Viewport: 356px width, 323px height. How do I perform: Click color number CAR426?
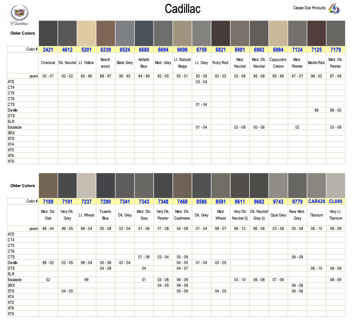coord(317,202)
